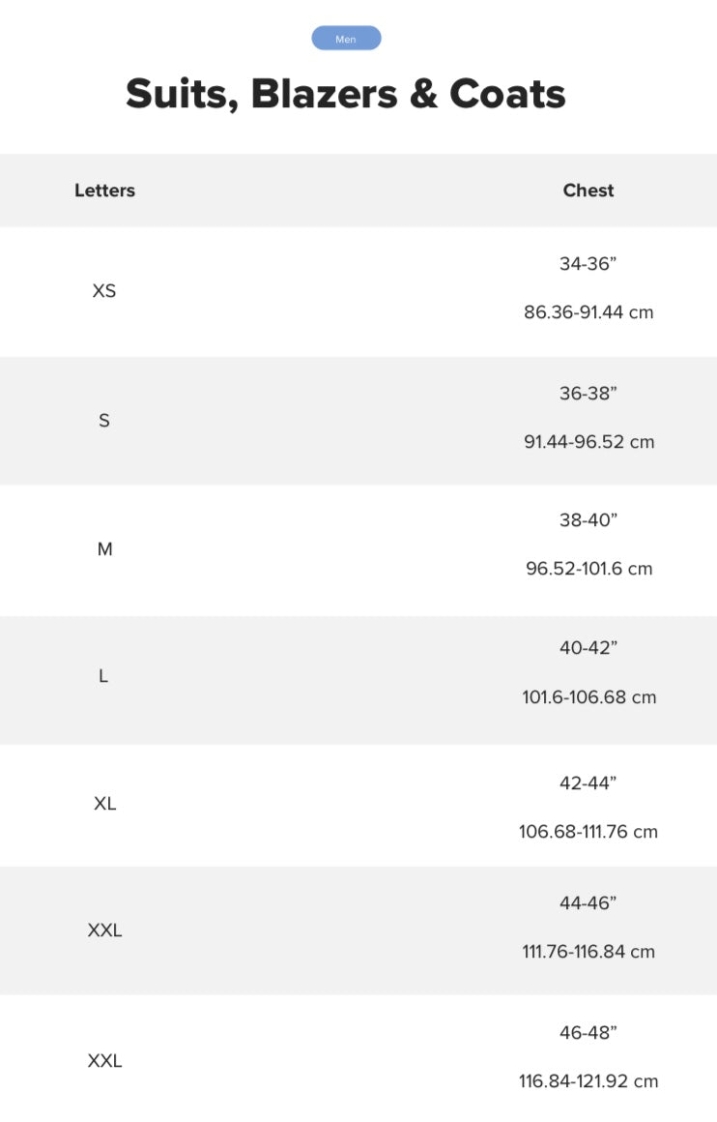Select the 111.76-116.84 cm chest value
The image size is (717, 1122).
click(x=588, y=952)
